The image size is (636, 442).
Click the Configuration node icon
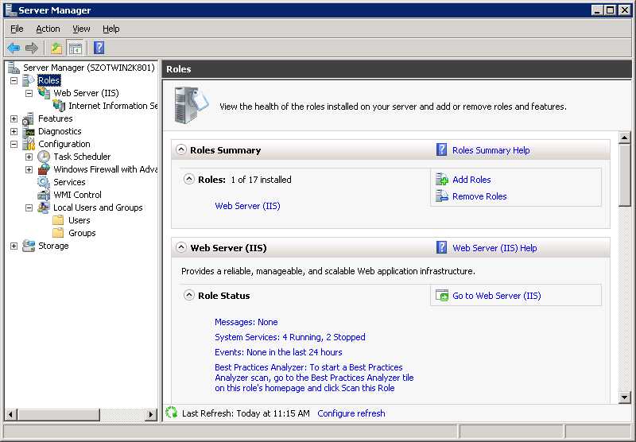click(29, 144)
